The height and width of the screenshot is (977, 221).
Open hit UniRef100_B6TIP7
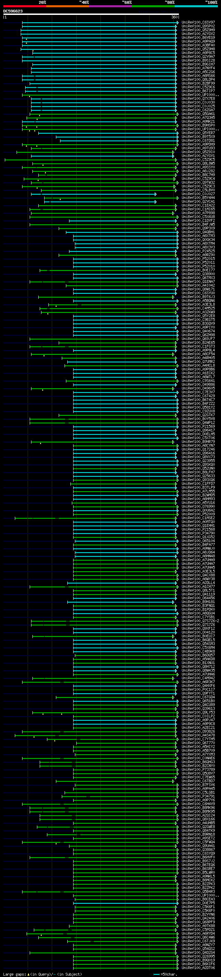coord(198,91)
